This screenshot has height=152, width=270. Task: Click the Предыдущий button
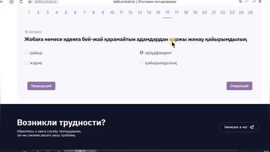click(x=41, y=86)
